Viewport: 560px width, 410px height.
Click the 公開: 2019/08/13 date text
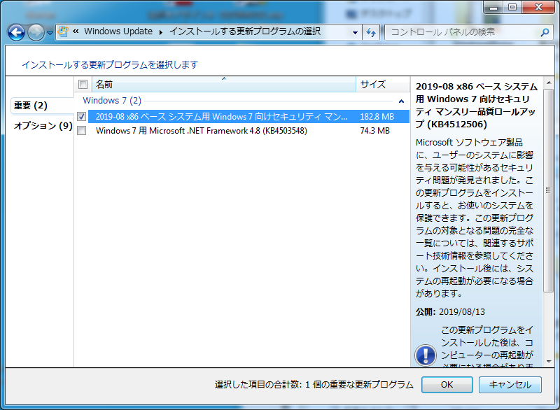tap(450, 312)
